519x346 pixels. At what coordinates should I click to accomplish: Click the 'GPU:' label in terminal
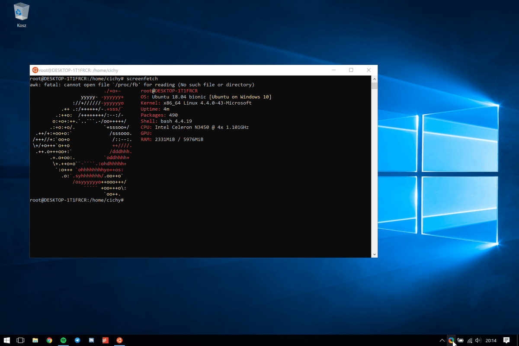pyautogui.click(x=146, y=134)
